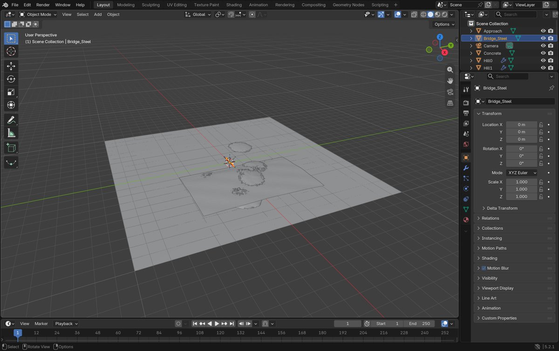
Task: Select the Add Cube tool
Action: pyautogui.click(x=11, y=148)
